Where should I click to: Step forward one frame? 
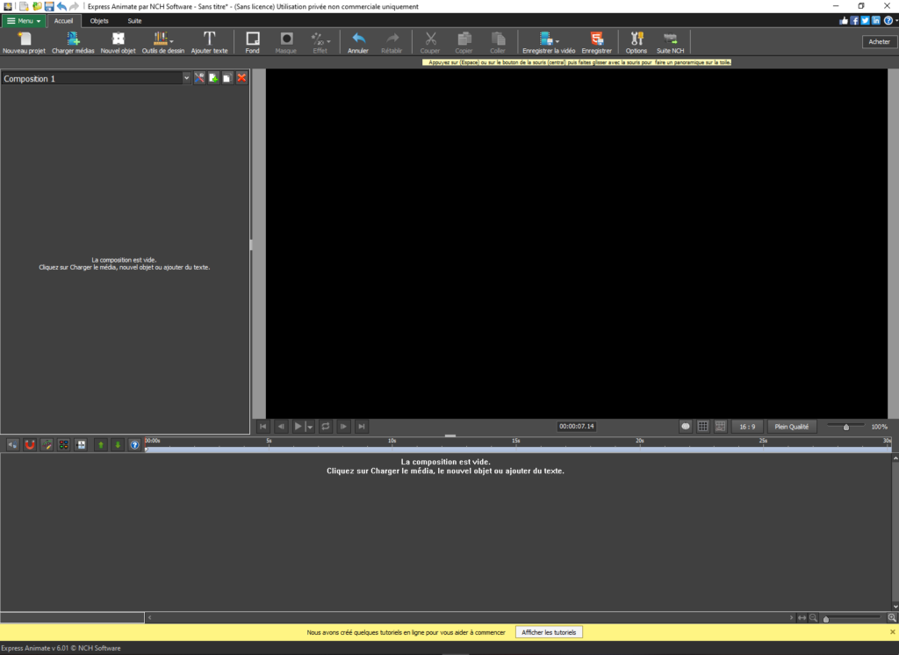coord(343,426)
